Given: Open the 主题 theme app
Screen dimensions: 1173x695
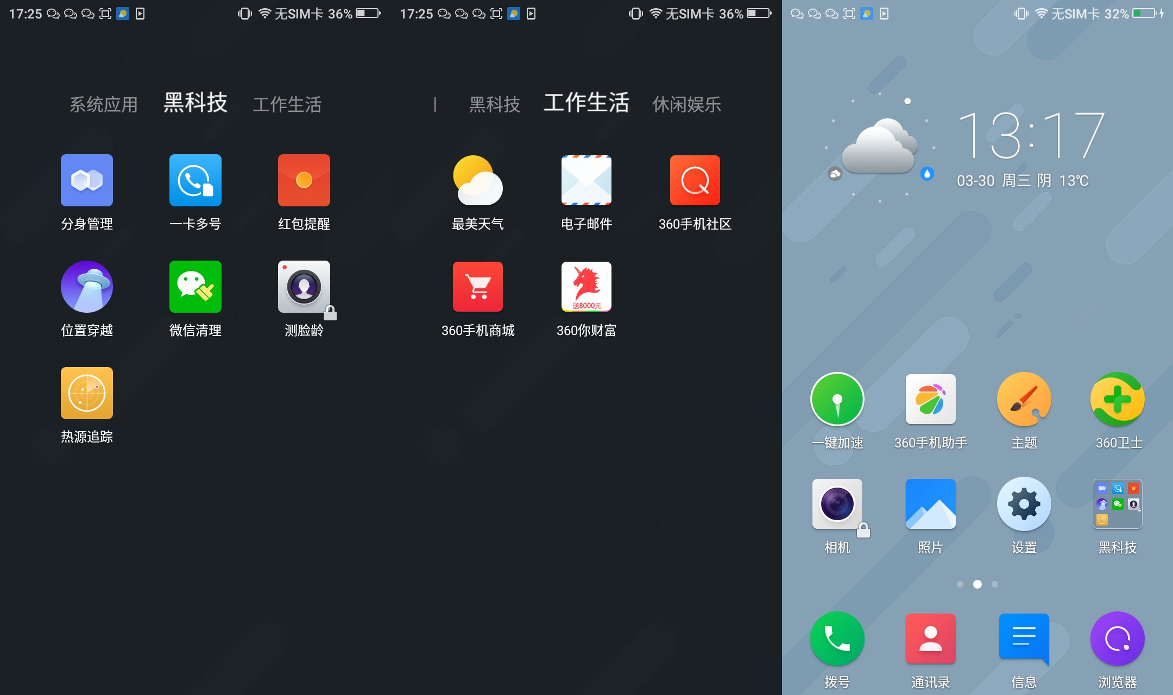Looking at the screenshot, I should click(x=1023, y=399).
